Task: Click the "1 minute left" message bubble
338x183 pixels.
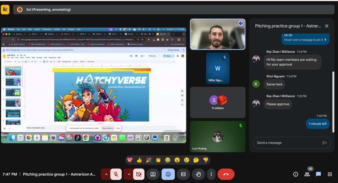Action: point(318,124)
